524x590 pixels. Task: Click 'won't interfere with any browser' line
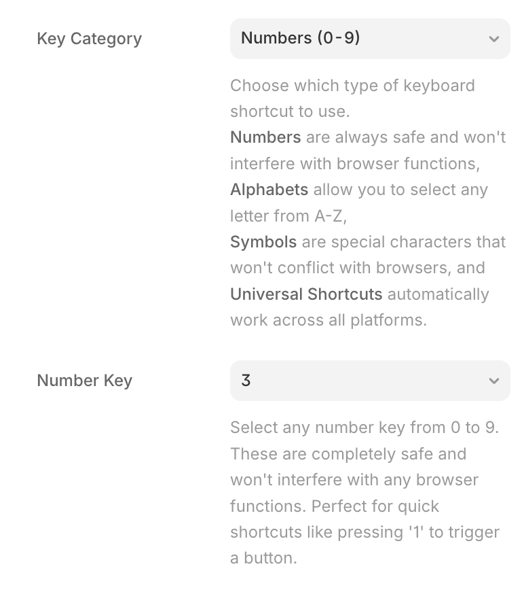(354, 480)
